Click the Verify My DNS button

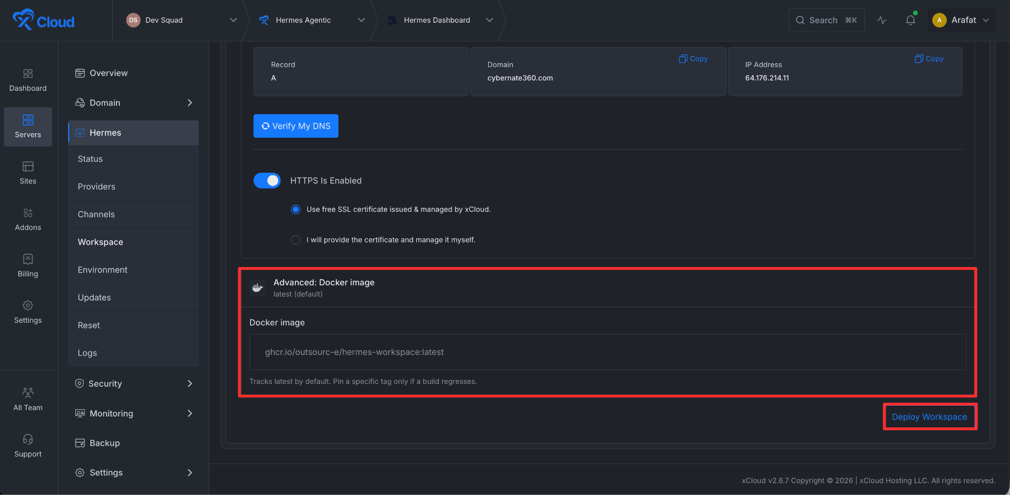[x=296, y=126]
